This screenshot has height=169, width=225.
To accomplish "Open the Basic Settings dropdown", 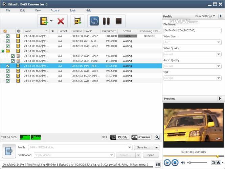I will click(205, 16).
